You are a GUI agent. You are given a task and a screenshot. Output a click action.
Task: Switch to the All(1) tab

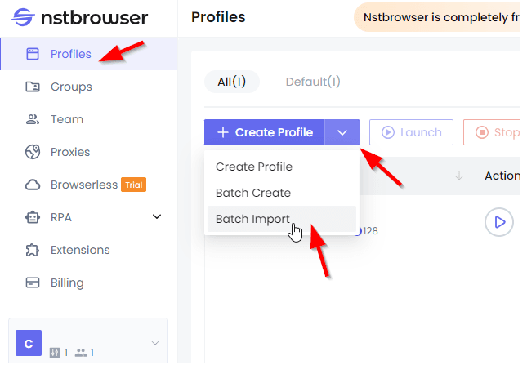[x=231, y=82]
